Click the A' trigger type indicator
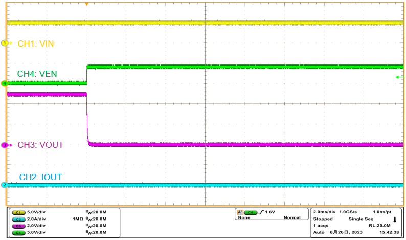Viewport: 406px width, 240px height. (x=239, y=212)
